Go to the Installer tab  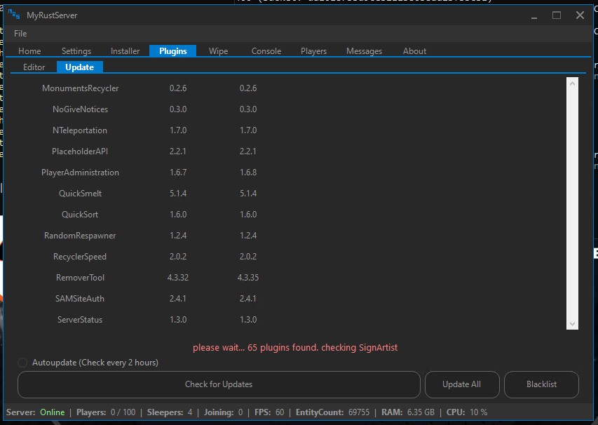[x=125, y=51]
